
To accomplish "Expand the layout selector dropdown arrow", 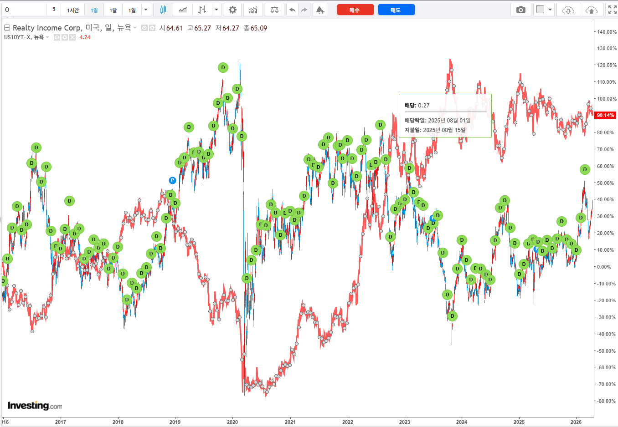I will click(550, 10).
